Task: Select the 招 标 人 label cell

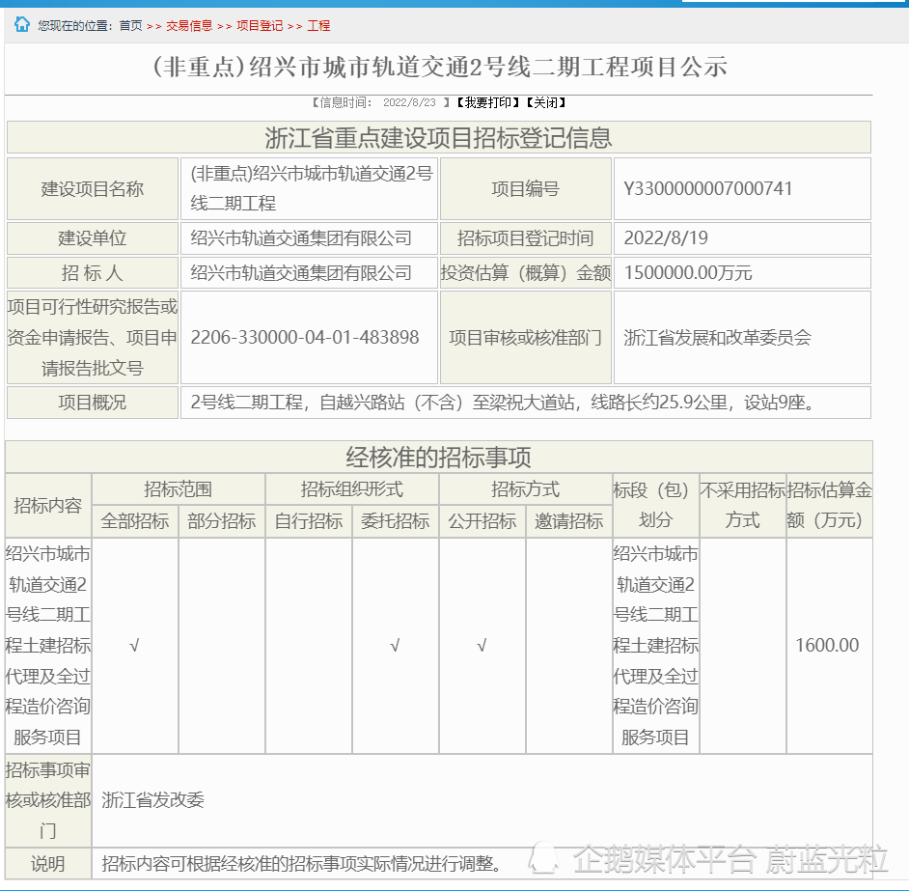Action: (93, 272)
